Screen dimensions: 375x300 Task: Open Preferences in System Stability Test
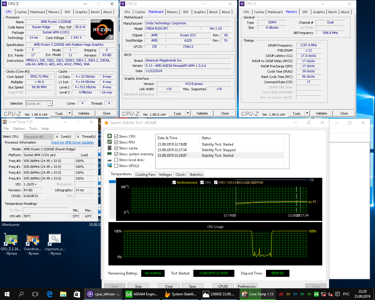point(247,286)
